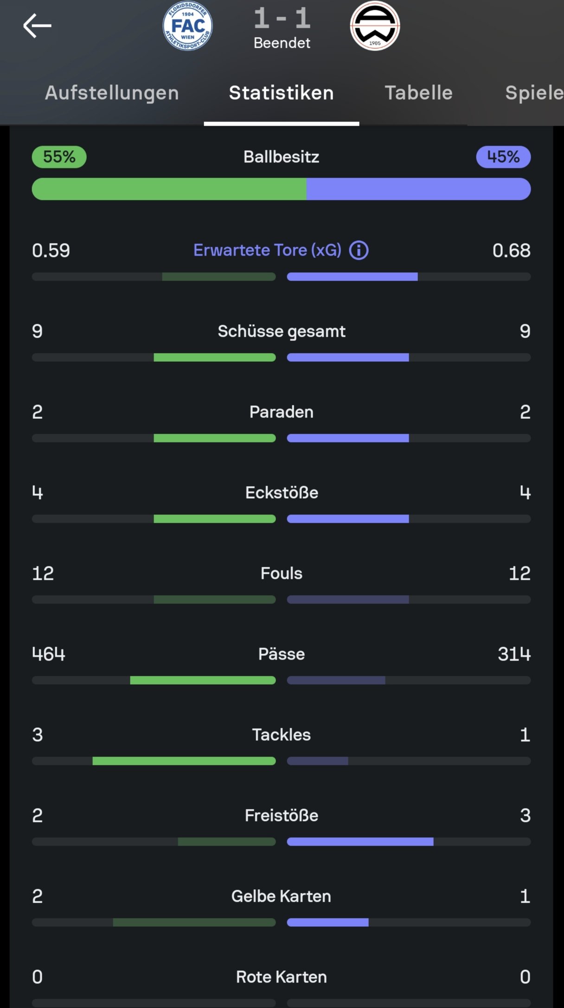Screen dimensions: 564x1008
Task: Tap the 55% possession badge
Action: [59, 157]
